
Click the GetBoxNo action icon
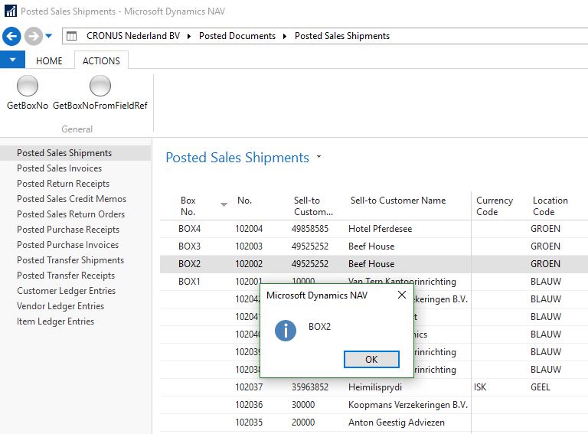(28, 86)
